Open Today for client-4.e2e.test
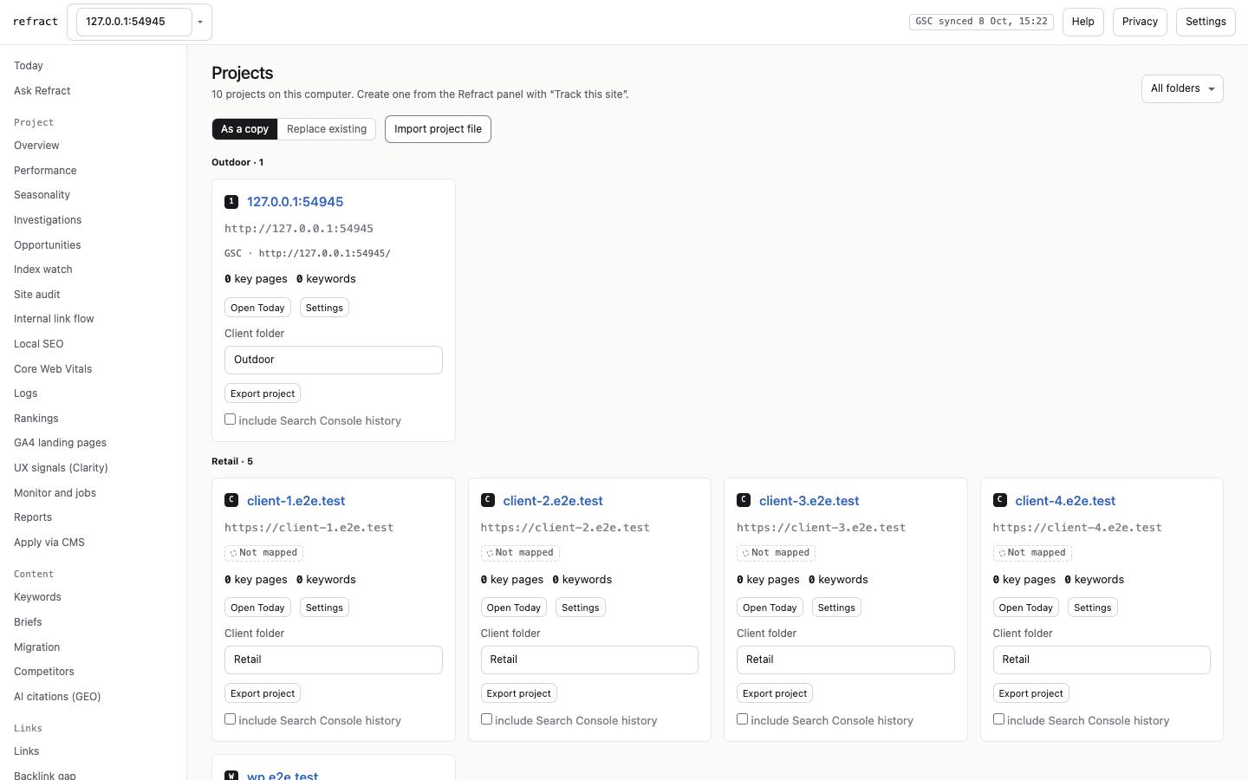 (x=1026, y=608)
